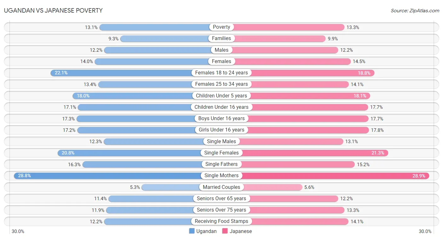The image size is (443, 239).
Task: Click the Ugandan 22.1% blue bar
Action: [x=136, y=73]
